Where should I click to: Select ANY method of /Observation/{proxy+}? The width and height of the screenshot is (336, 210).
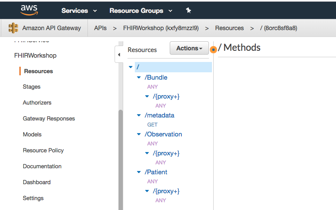[161, 163]
